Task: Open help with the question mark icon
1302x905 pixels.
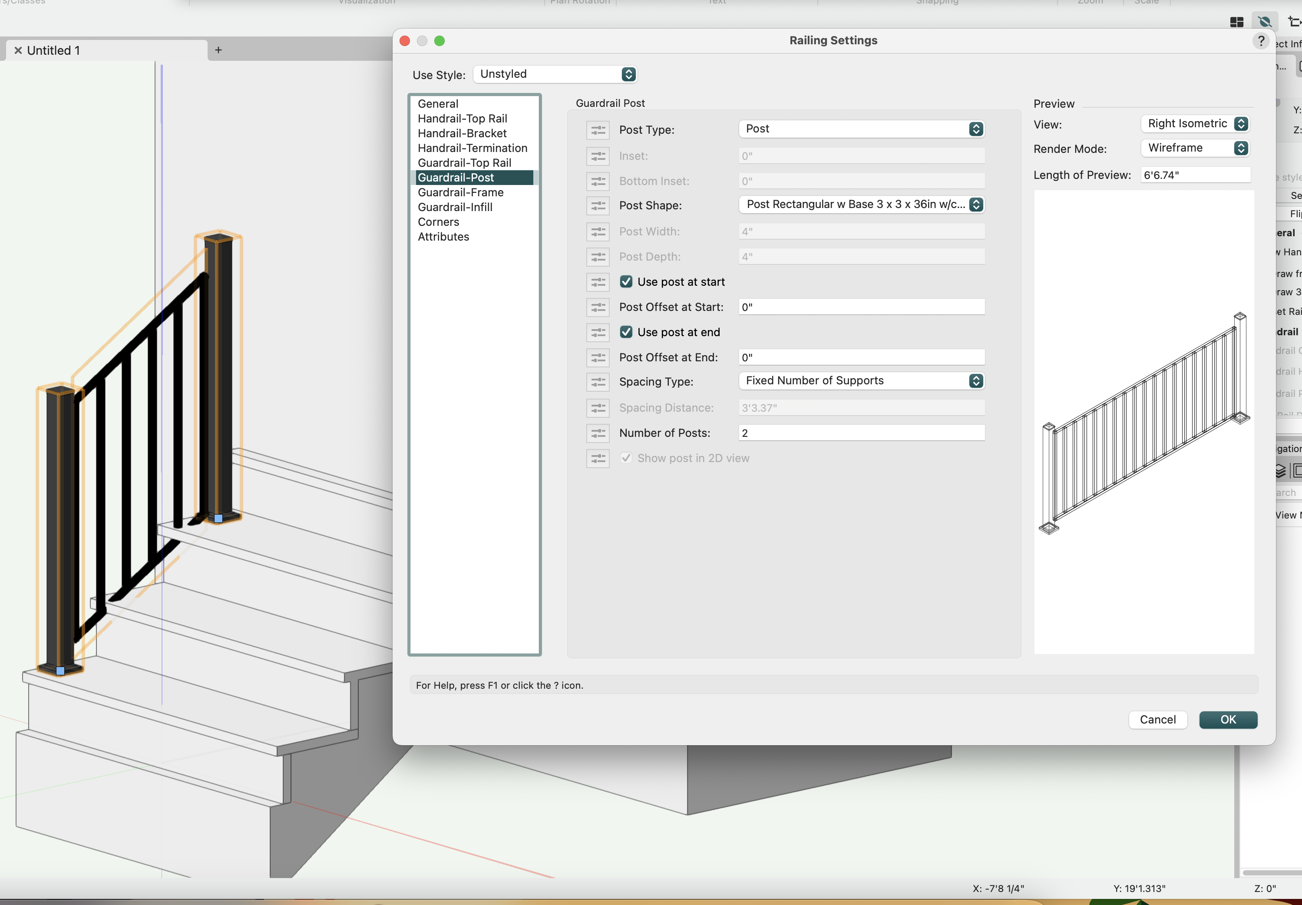Action: (1261, 40)
